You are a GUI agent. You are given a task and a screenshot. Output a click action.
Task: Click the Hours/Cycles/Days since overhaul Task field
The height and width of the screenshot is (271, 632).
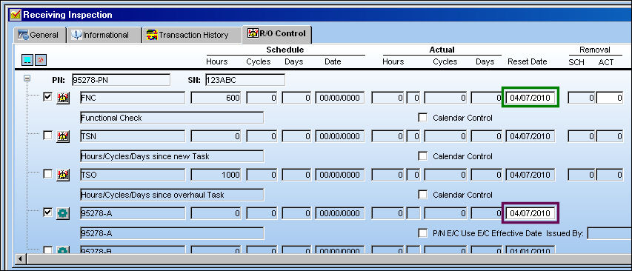172,195
